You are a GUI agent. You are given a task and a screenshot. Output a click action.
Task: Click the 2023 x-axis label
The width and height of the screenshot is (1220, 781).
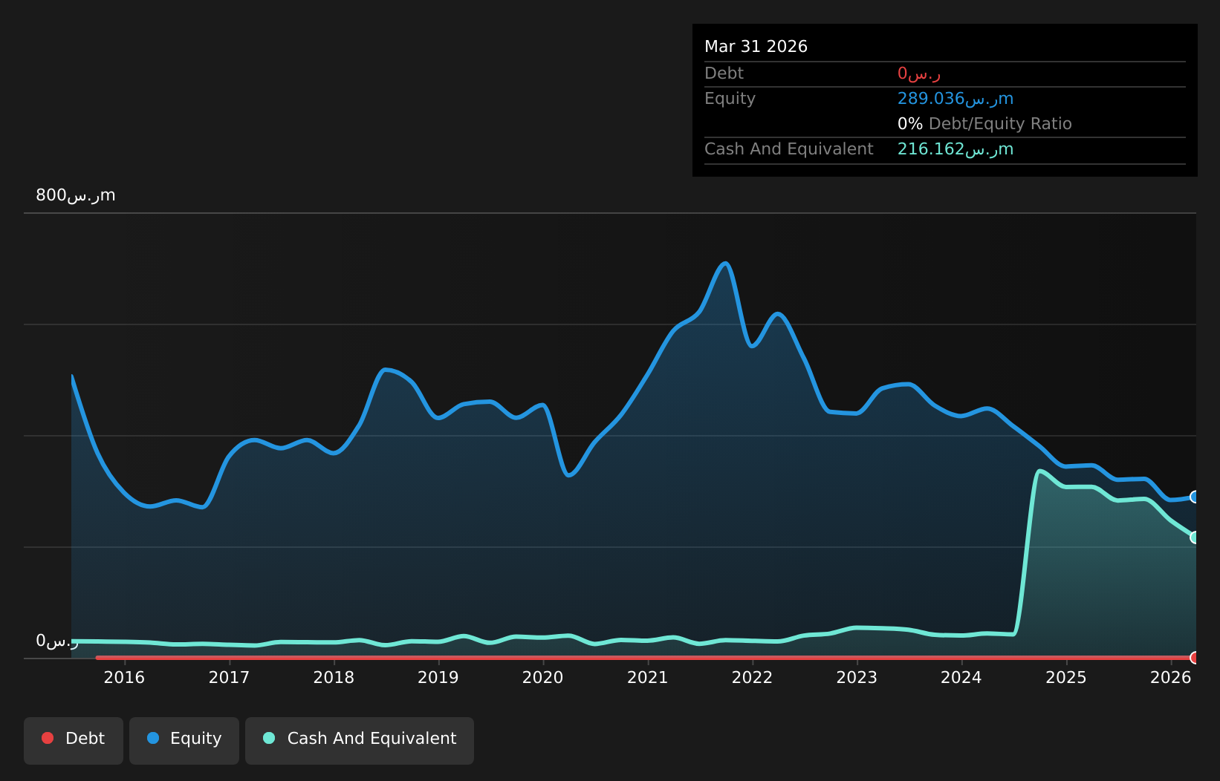pos(857,677)
